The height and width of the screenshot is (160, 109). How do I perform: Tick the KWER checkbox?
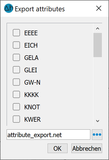16,119
